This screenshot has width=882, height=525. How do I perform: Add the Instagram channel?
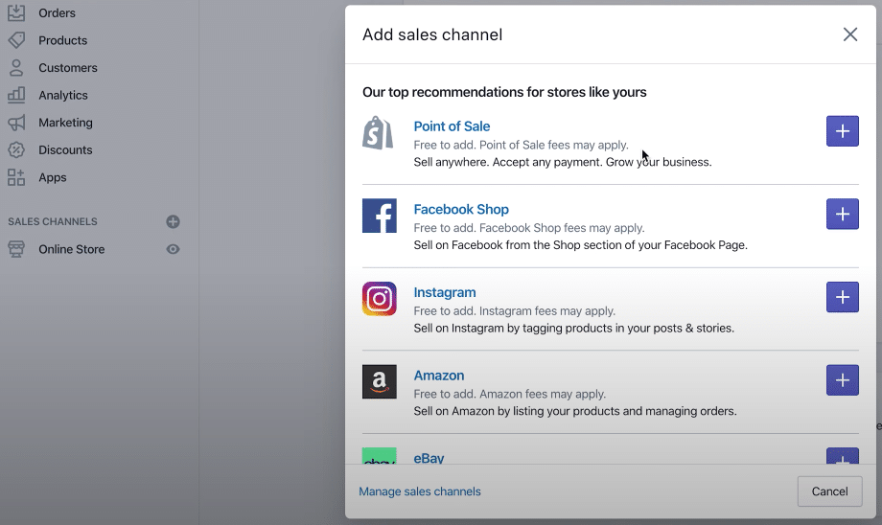[x=842, y=297]
